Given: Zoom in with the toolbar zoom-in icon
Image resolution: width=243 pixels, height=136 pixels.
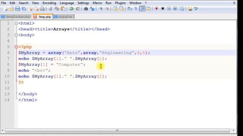Looking at the screenshot, I should (101, 9).
